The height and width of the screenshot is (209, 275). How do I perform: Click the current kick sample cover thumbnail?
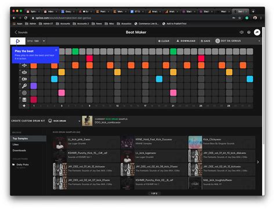[87, 121]
